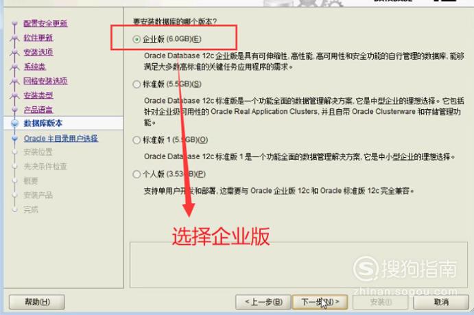
Task: Click the question text 要安装数据库的哪个版本
Action: click(x=175, y=21)
